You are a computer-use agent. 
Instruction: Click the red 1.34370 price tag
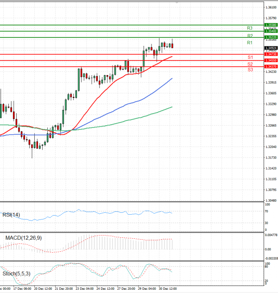[271, 66]
